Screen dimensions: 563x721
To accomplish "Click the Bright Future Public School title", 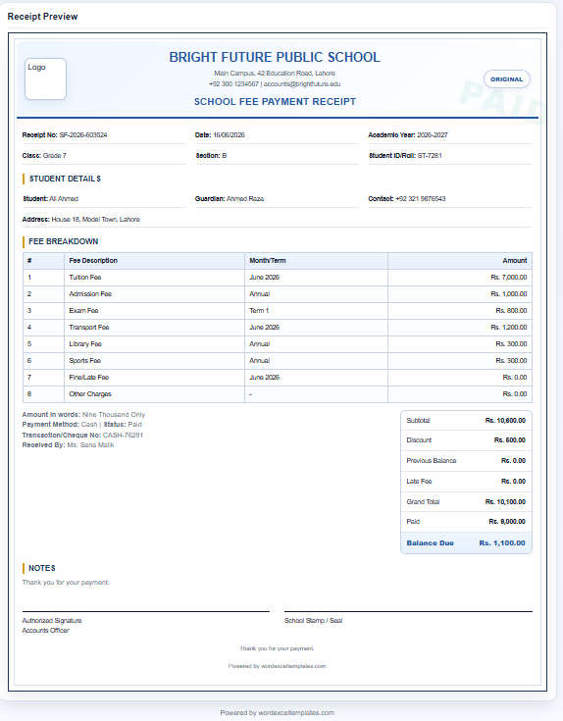I will coord(275,57).
